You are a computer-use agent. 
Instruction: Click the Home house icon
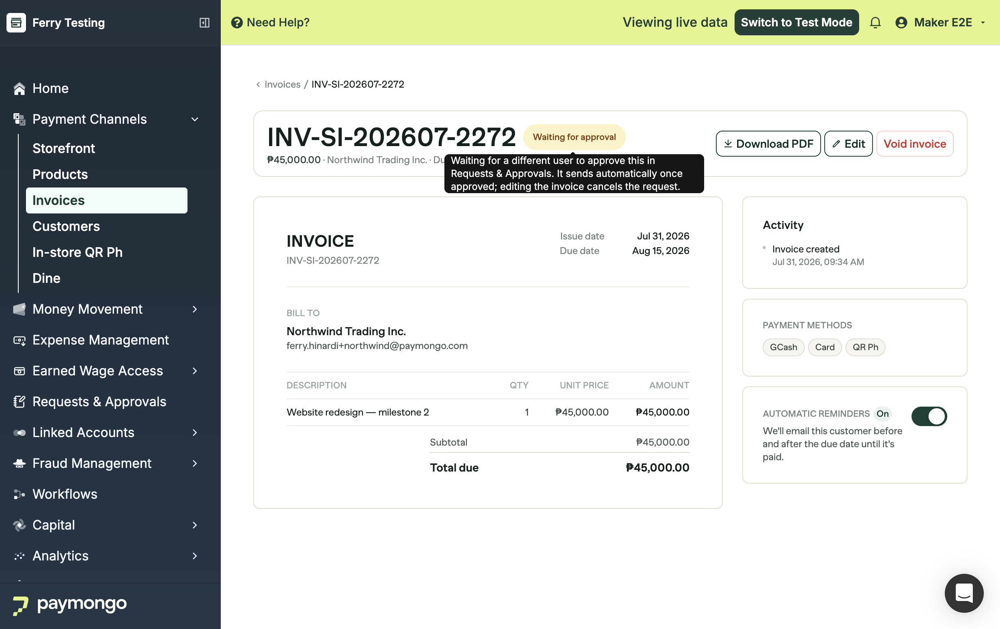click(x=19, y=88)
